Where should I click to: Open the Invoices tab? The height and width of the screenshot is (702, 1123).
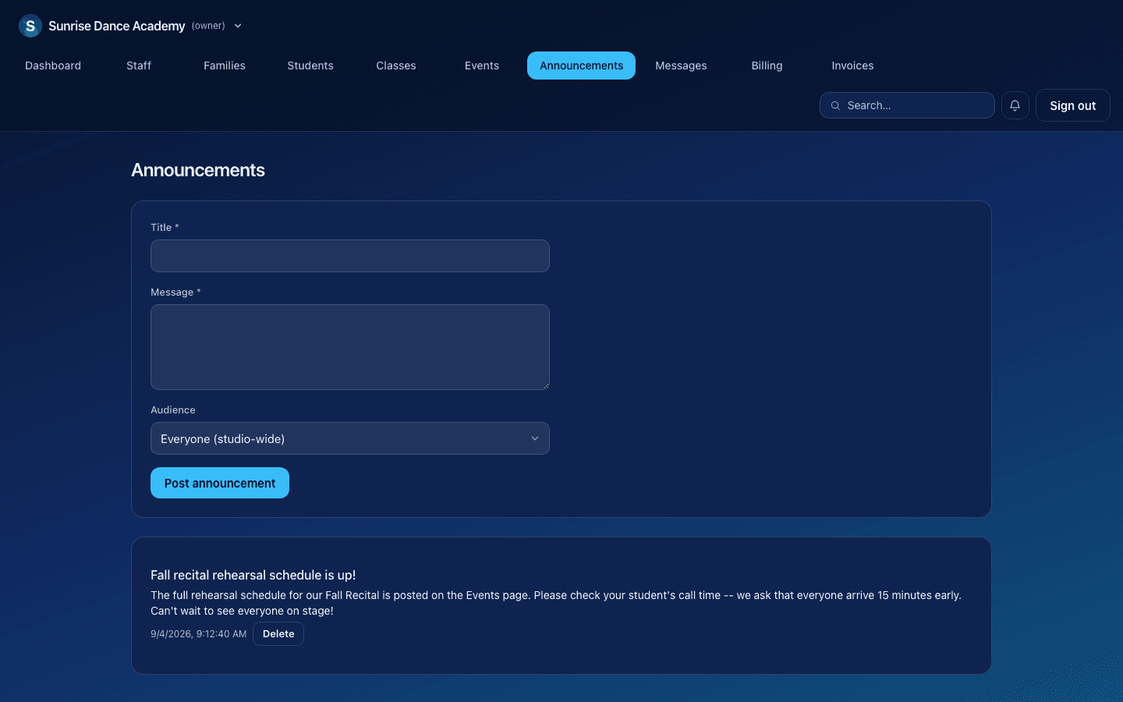pyautogui.click(x=852, y=66)
